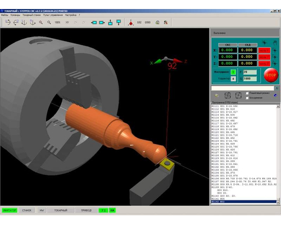281x225 pixels.
Task: Enable the Ускоренное checkbox
Action: coord(247,98)
